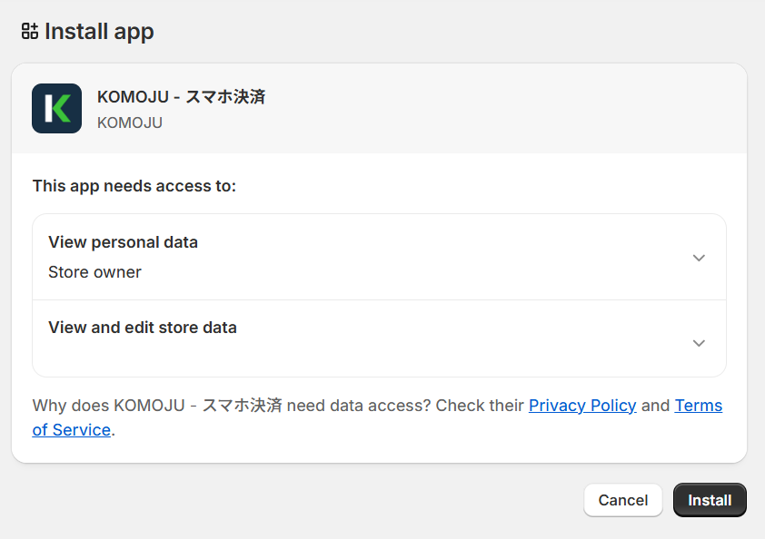Open the Terms of Service link
765x539 pixels.
[x=698, y=406]
